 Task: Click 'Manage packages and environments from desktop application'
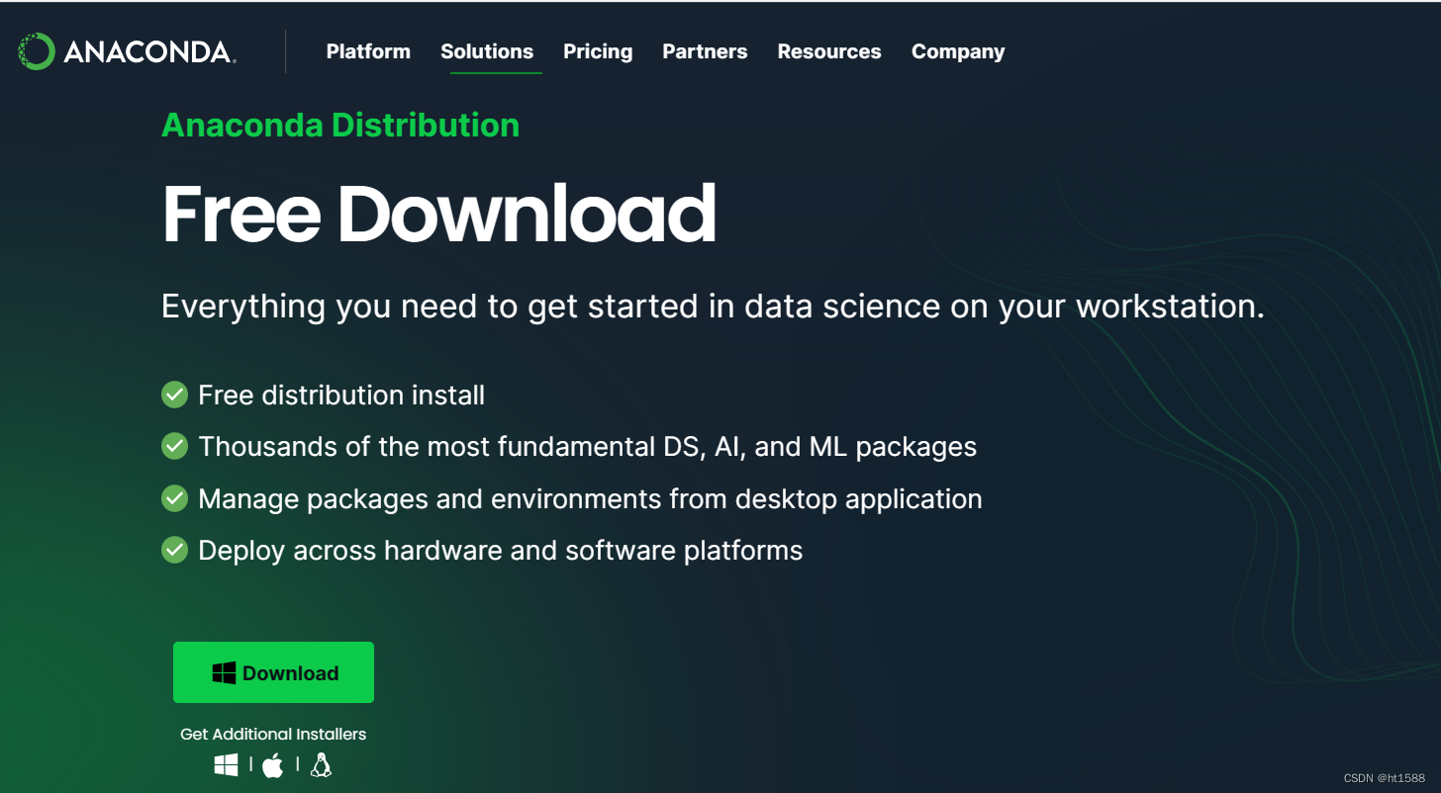coord(591,498)
